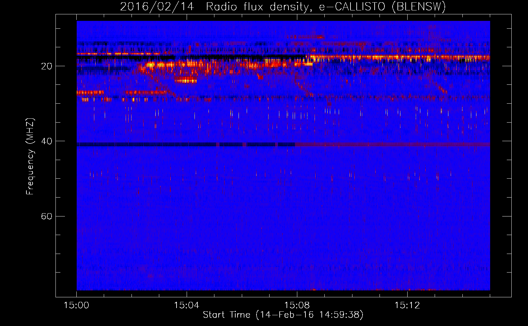Click the 15:04 time tick label
The height and width of the screenshot is (326, 528).
[187, 305]
